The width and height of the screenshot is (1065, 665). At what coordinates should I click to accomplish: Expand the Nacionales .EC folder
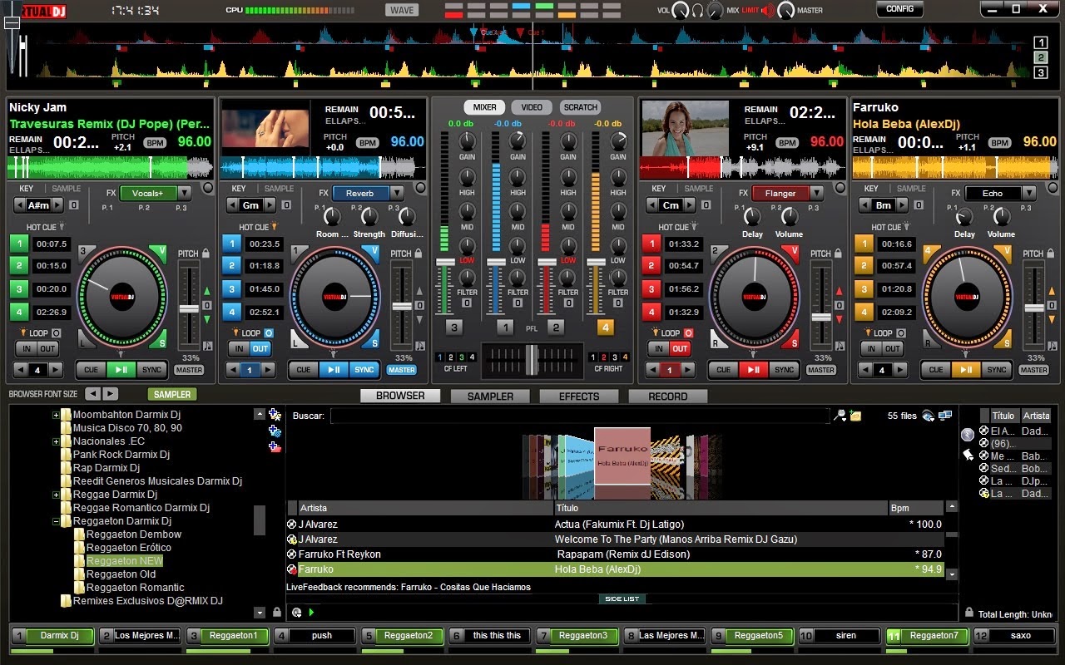coord(56,441)
